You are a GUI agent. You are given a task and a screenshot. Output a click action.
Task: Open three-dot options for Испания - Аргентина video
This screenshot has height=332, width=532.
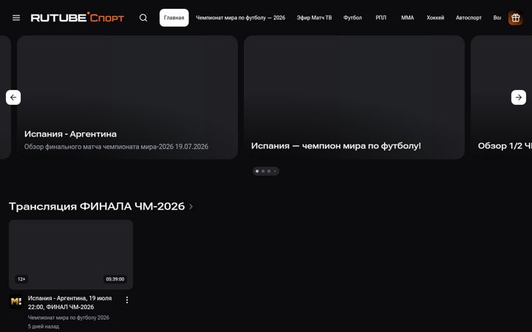[x=127, y=300]
